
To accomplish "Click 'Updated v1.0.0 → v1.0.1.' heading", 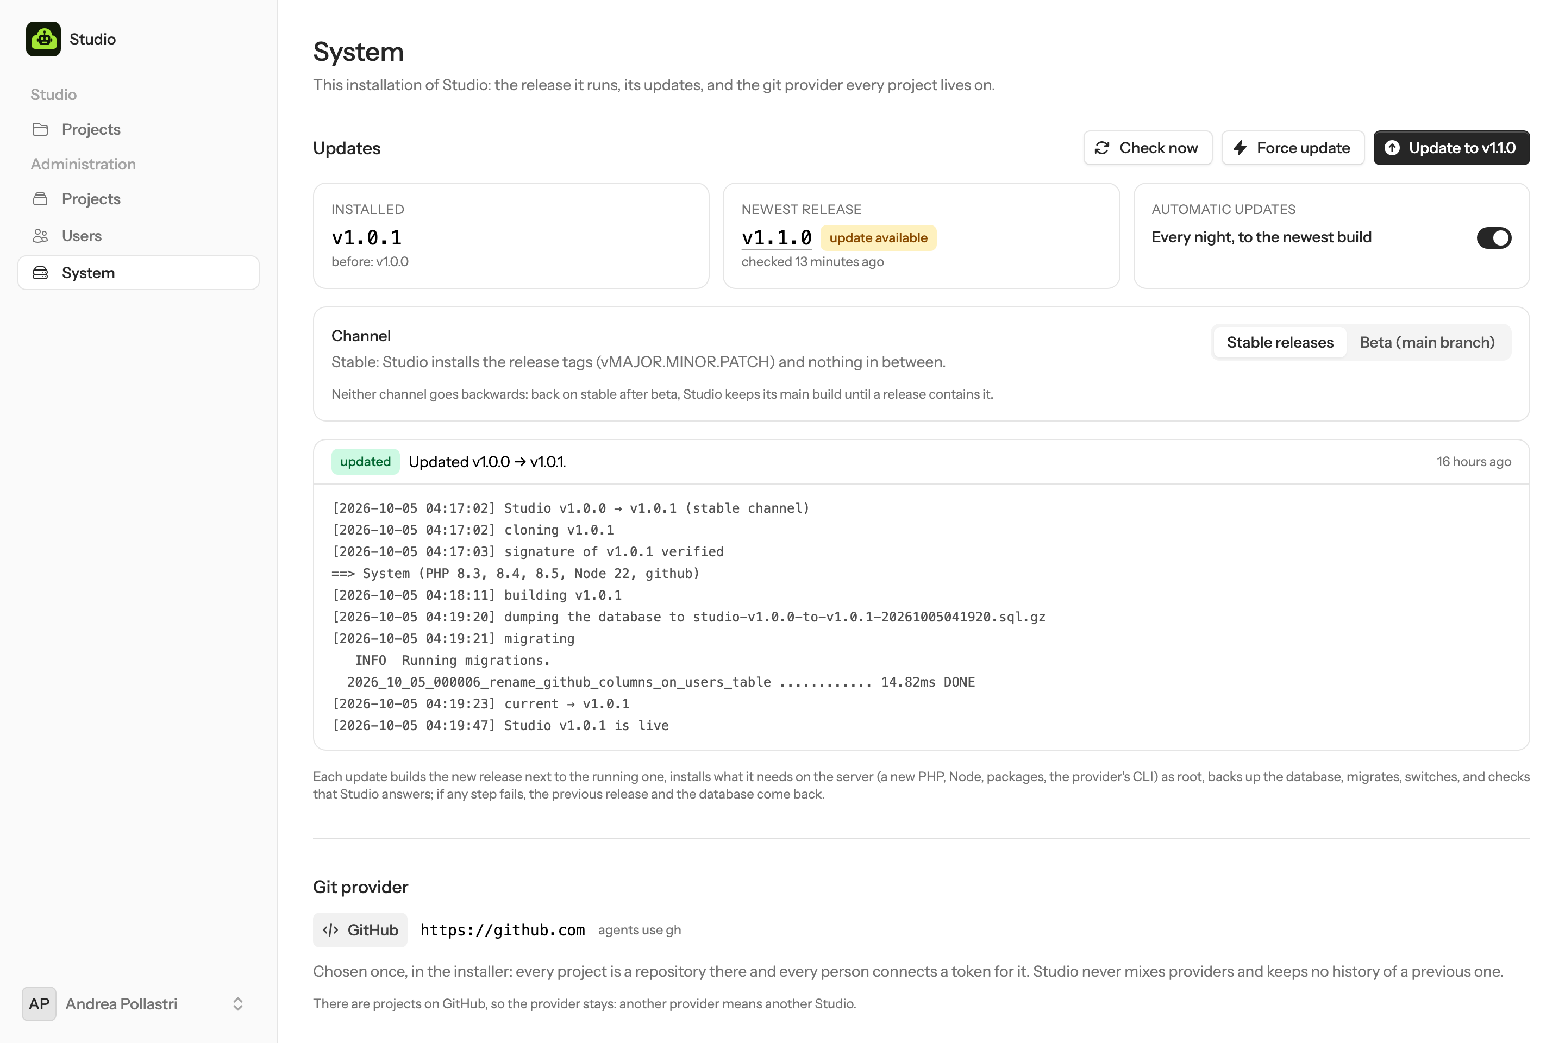I will tap(487, 462).
